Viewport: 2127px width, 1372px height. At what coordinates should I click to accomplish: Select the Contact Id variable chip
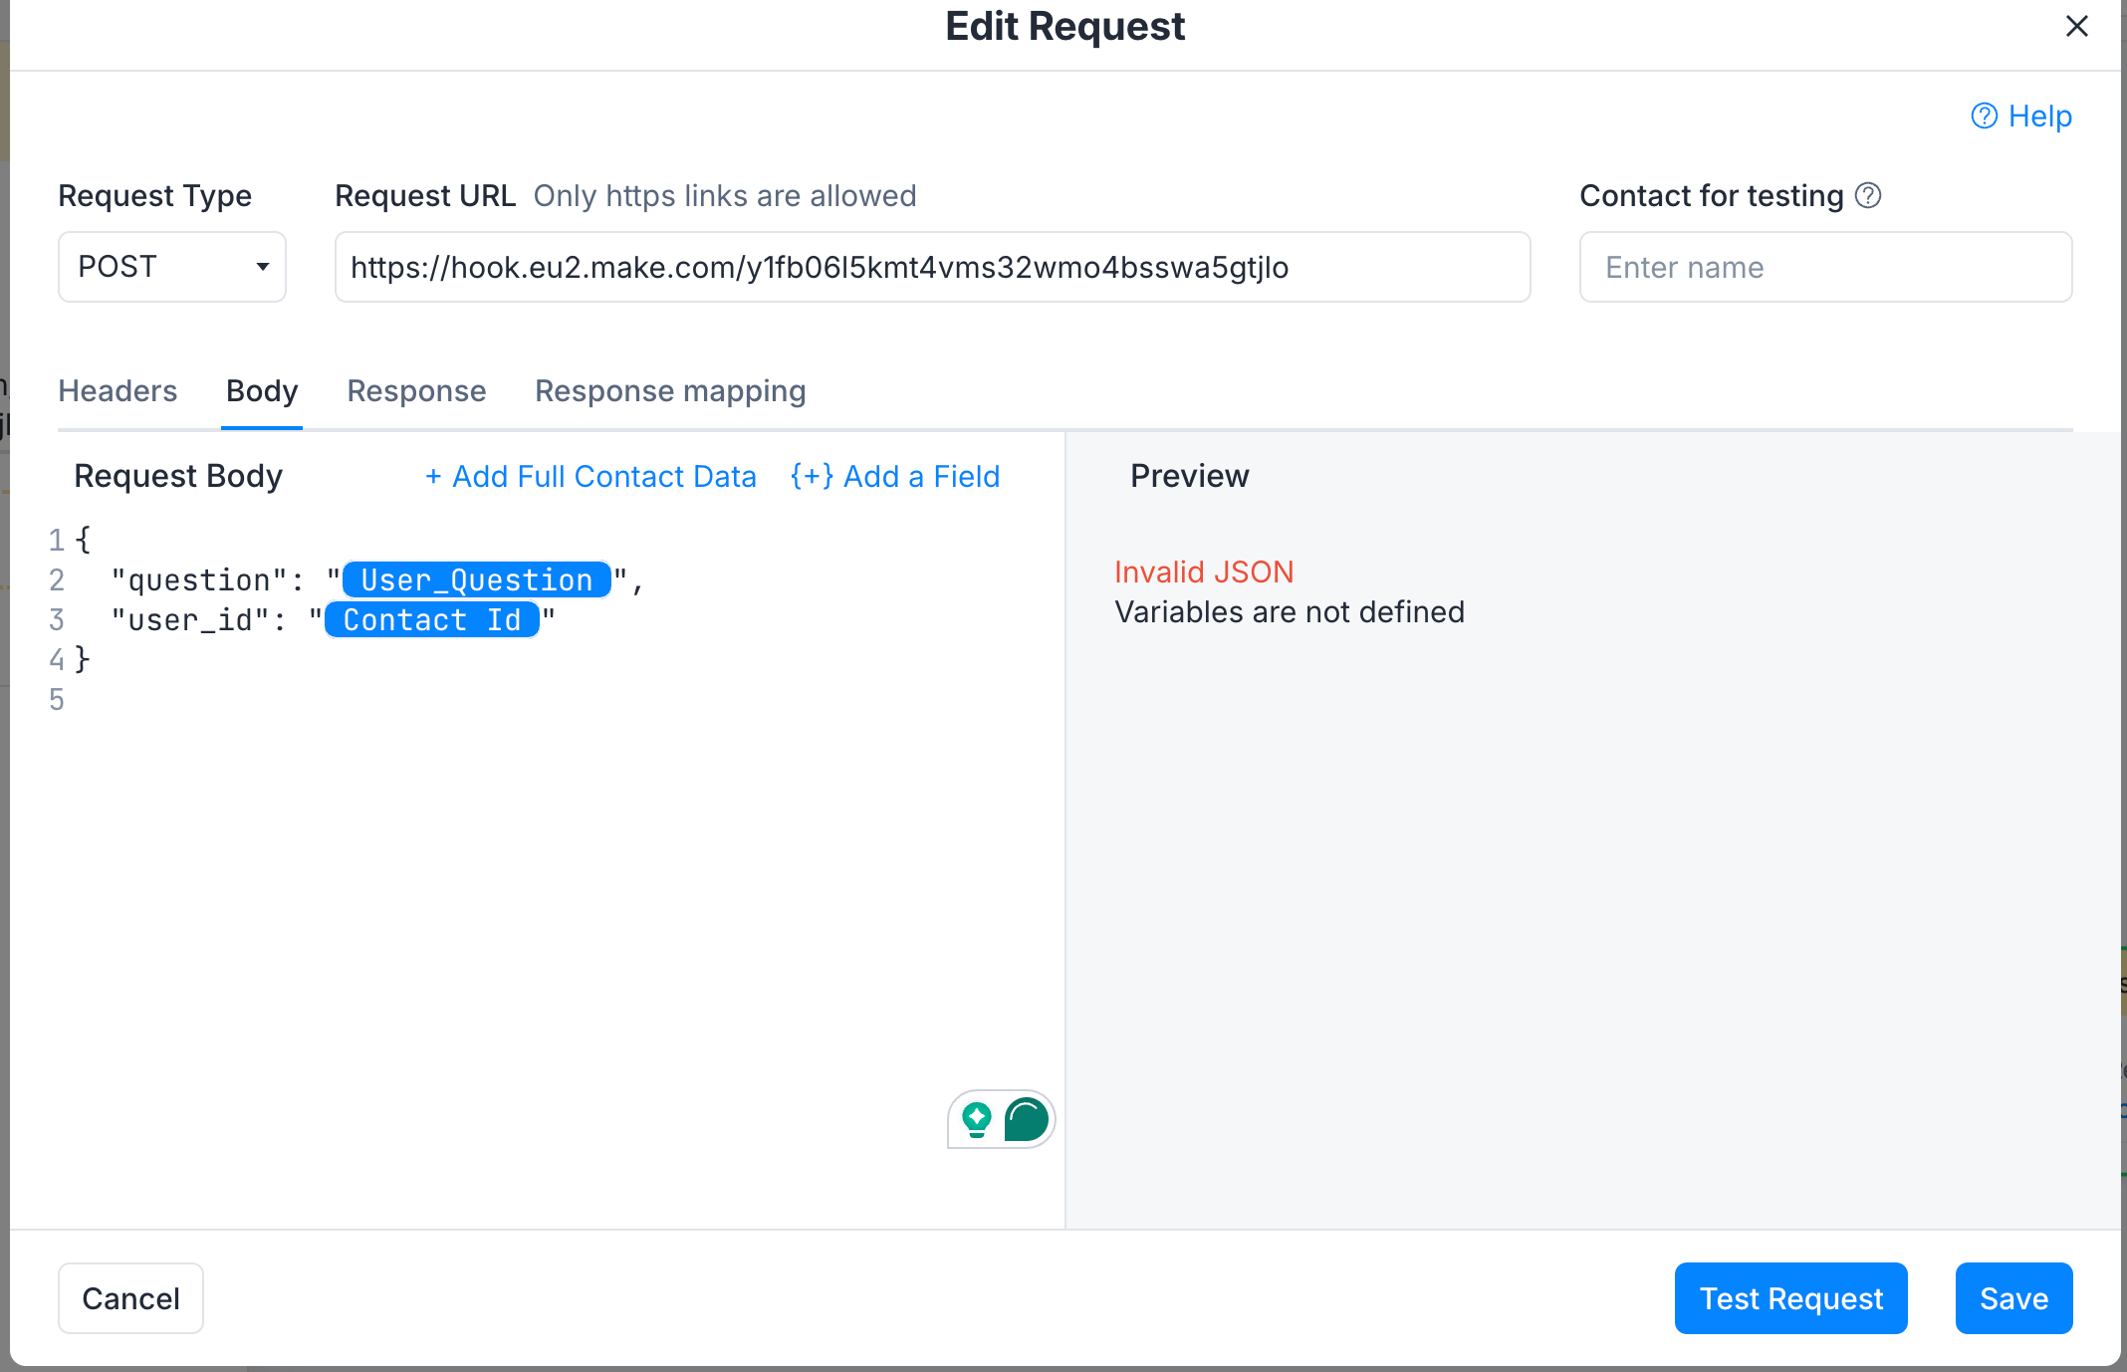[x=432, y=619]
